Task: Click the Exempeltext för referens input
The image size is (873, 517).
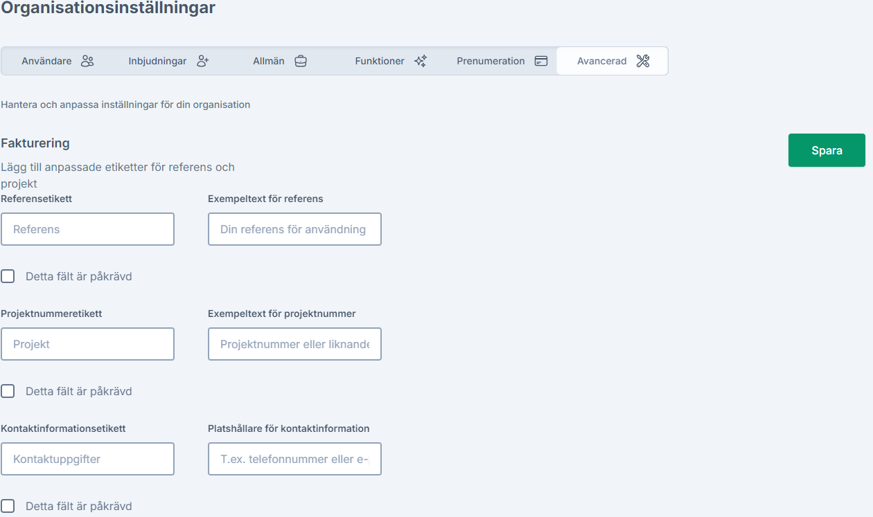Action: (294, 229)
